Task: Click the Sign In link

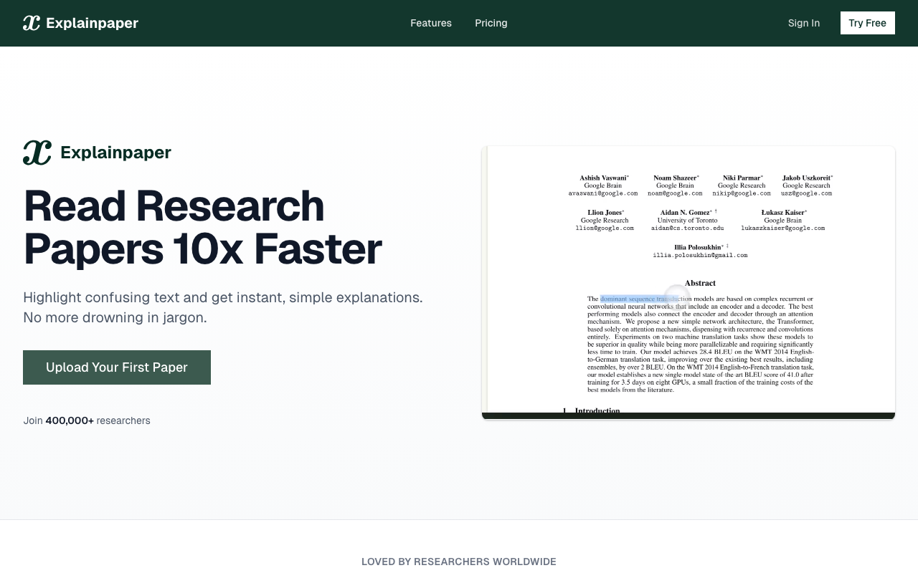Action: pyautogui.click(x=803, y=23)
